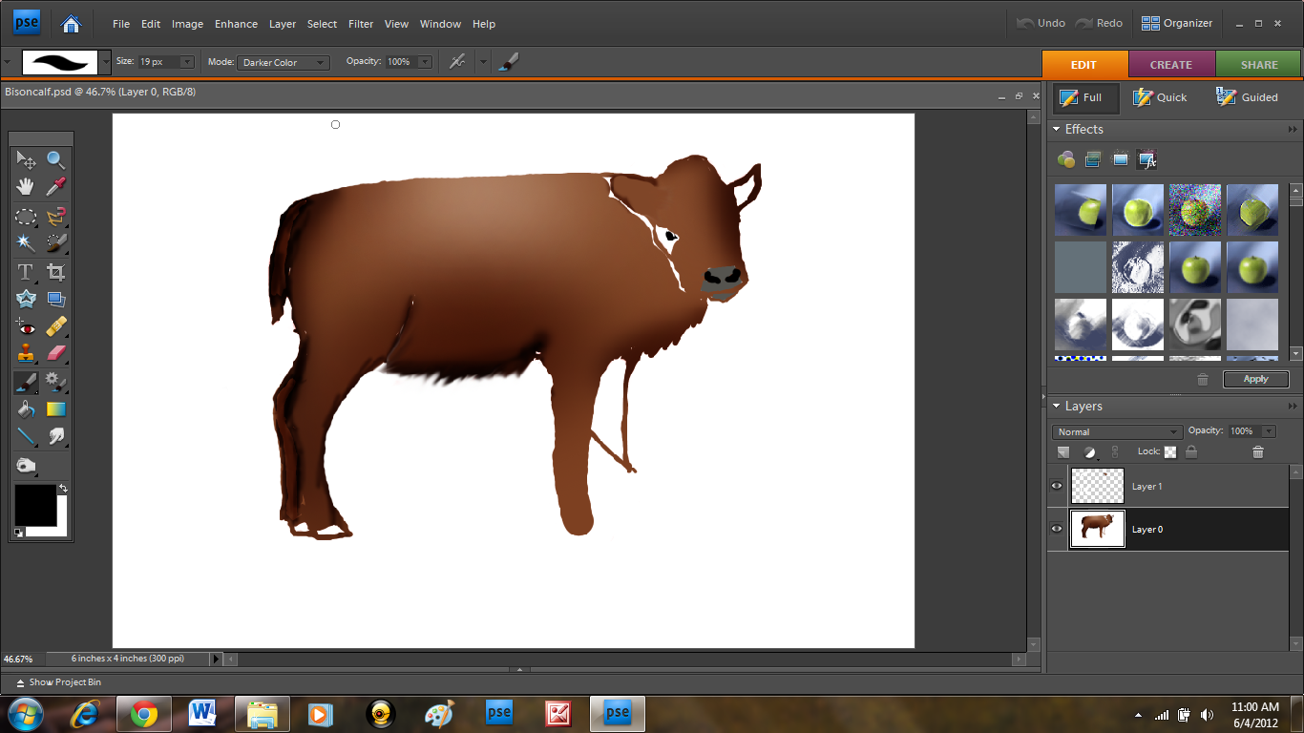Activate the Eraser tool

point(56,354)
